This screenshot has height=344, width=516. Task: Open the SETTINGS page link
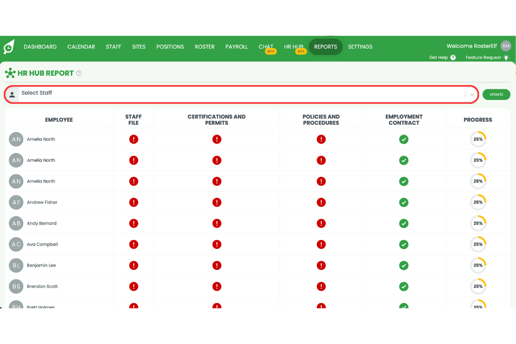[360, 46]
